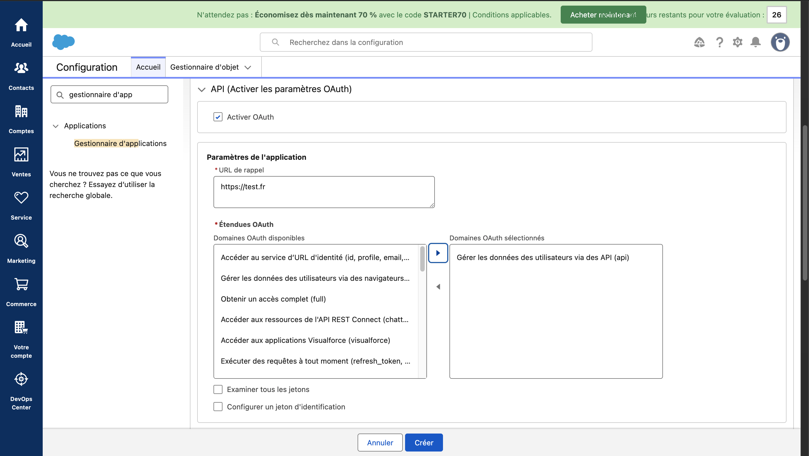Open the Conditions applicables link
This screenshot has height=456, width=809.
click(x=512, y=15)
